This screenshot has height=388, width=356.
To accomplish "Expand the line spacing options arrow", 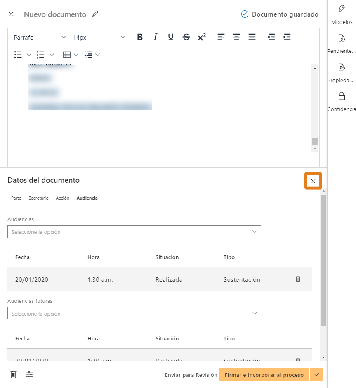I will (x=98, y=55).
